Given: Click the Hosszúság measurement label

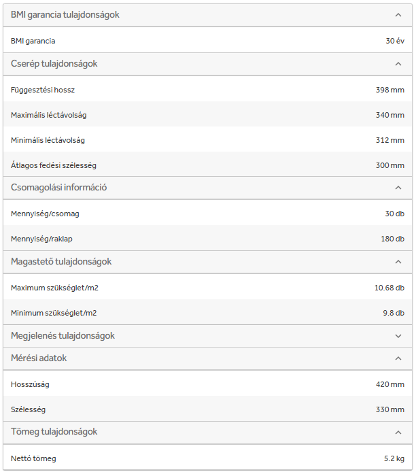Looking at the screenshot, I should [x=30, y=384].
